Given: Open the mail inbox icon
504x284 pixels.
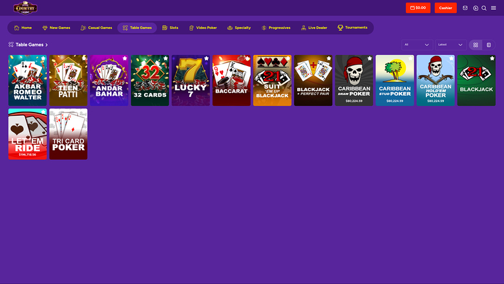Looking at the screenshot, I should tap(465, 8).
